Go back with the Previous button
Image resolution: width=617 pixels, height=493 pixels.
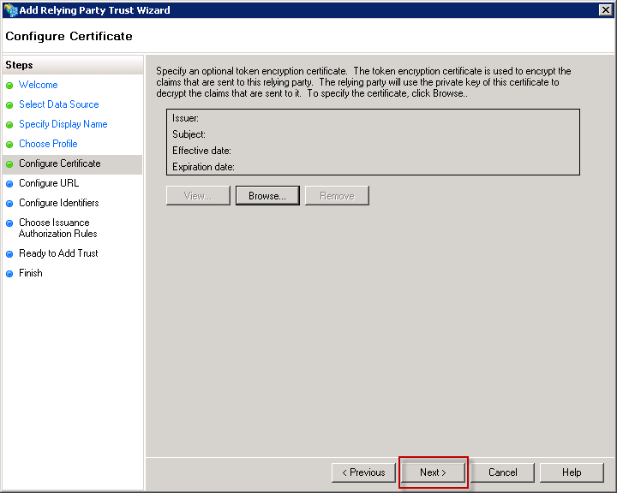tap(363, 472)
